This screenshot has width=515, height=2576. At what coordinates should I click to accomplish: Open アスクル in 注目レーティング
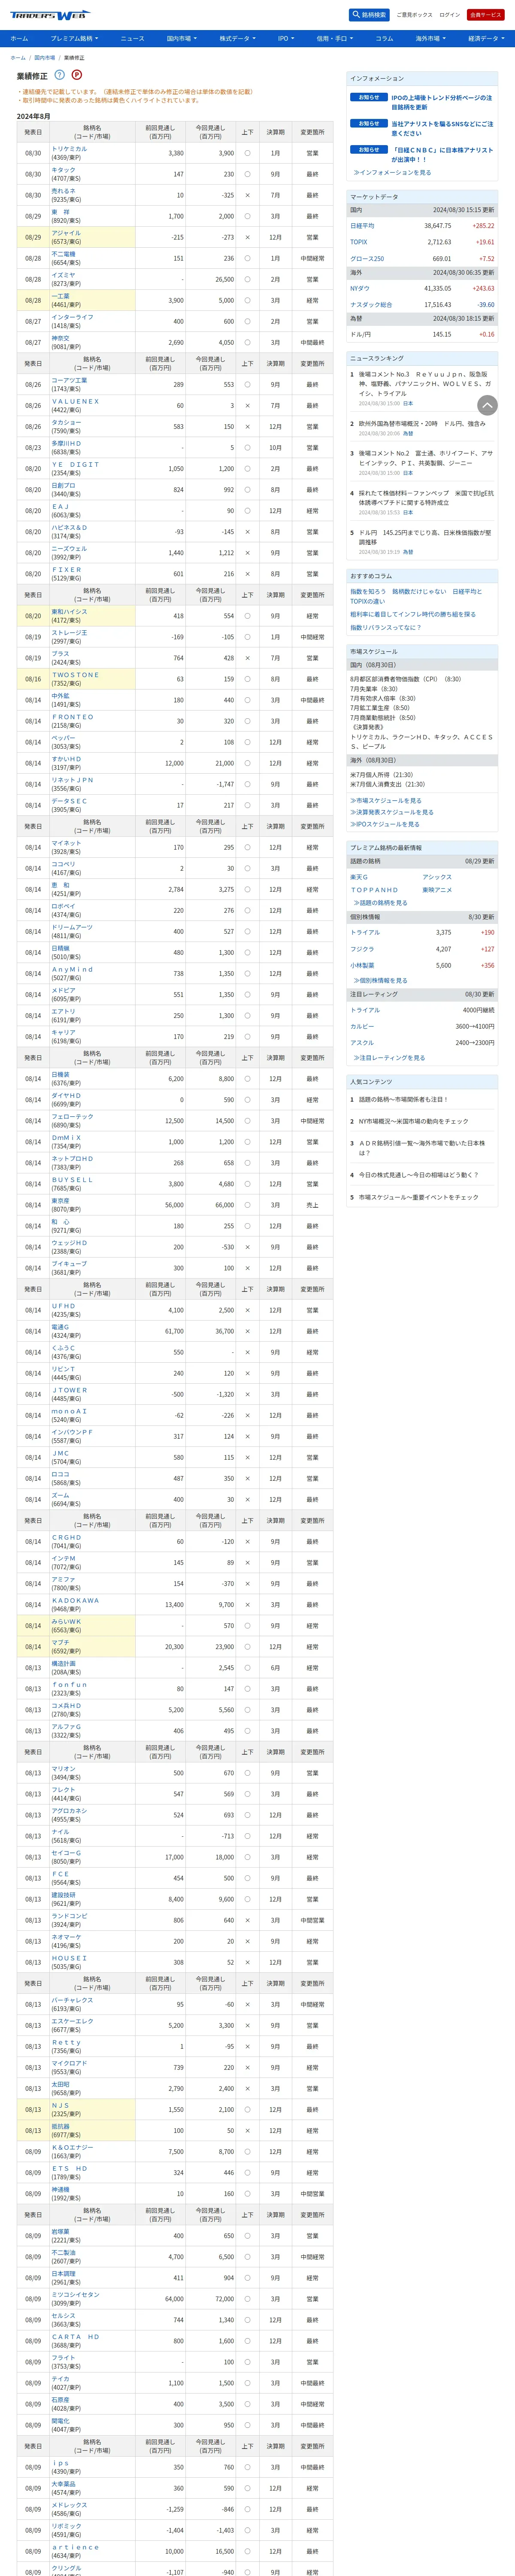point(362,1042)
